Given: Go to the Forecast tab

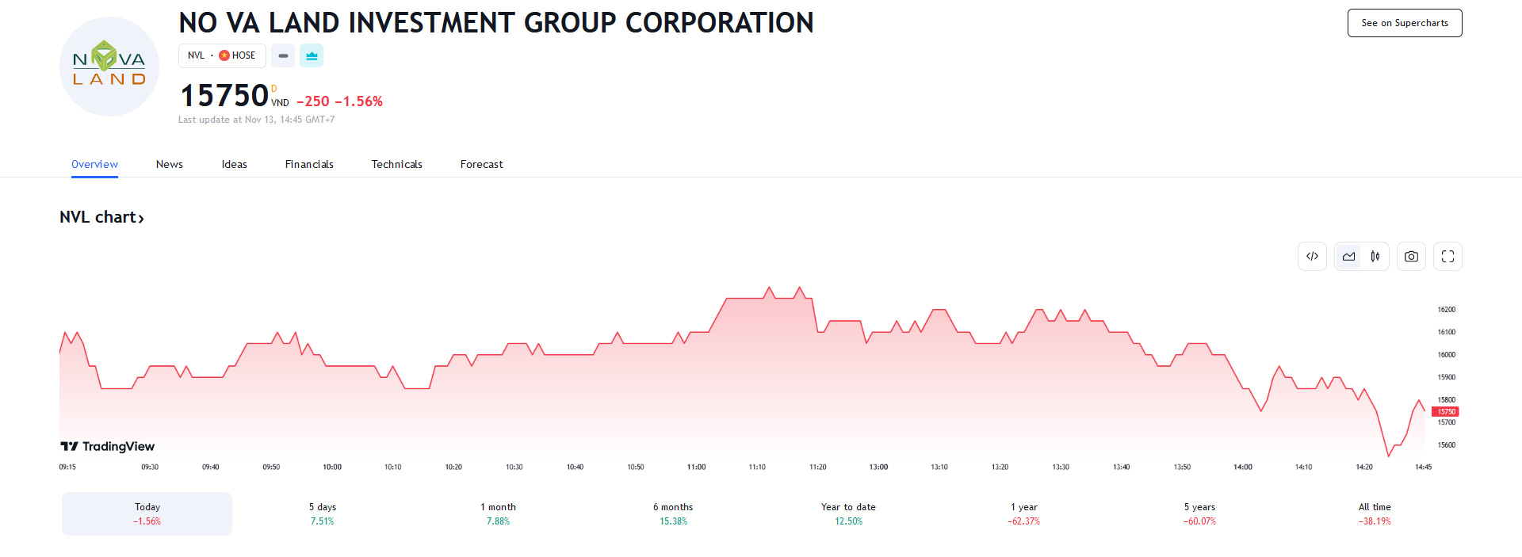Looking at the screenshot, I should tap(481, 164).
